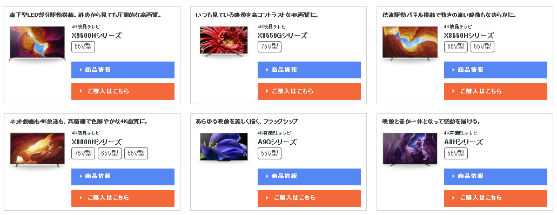Open 商品情報 for X8550H series
This screenshot has height=215, width=557.
tap(495, 70)
